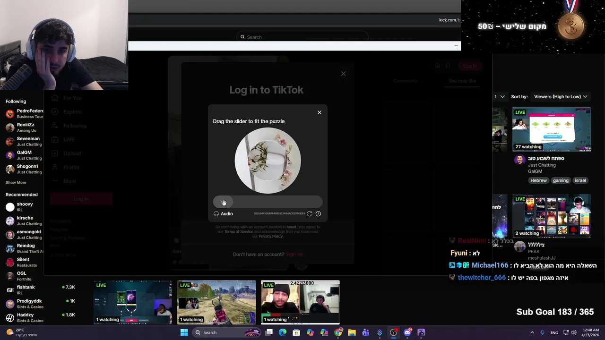Screen dimensions: 605x340
Task: Open Sevenman channel in sidebar
Action: click(x=25, y=141)
